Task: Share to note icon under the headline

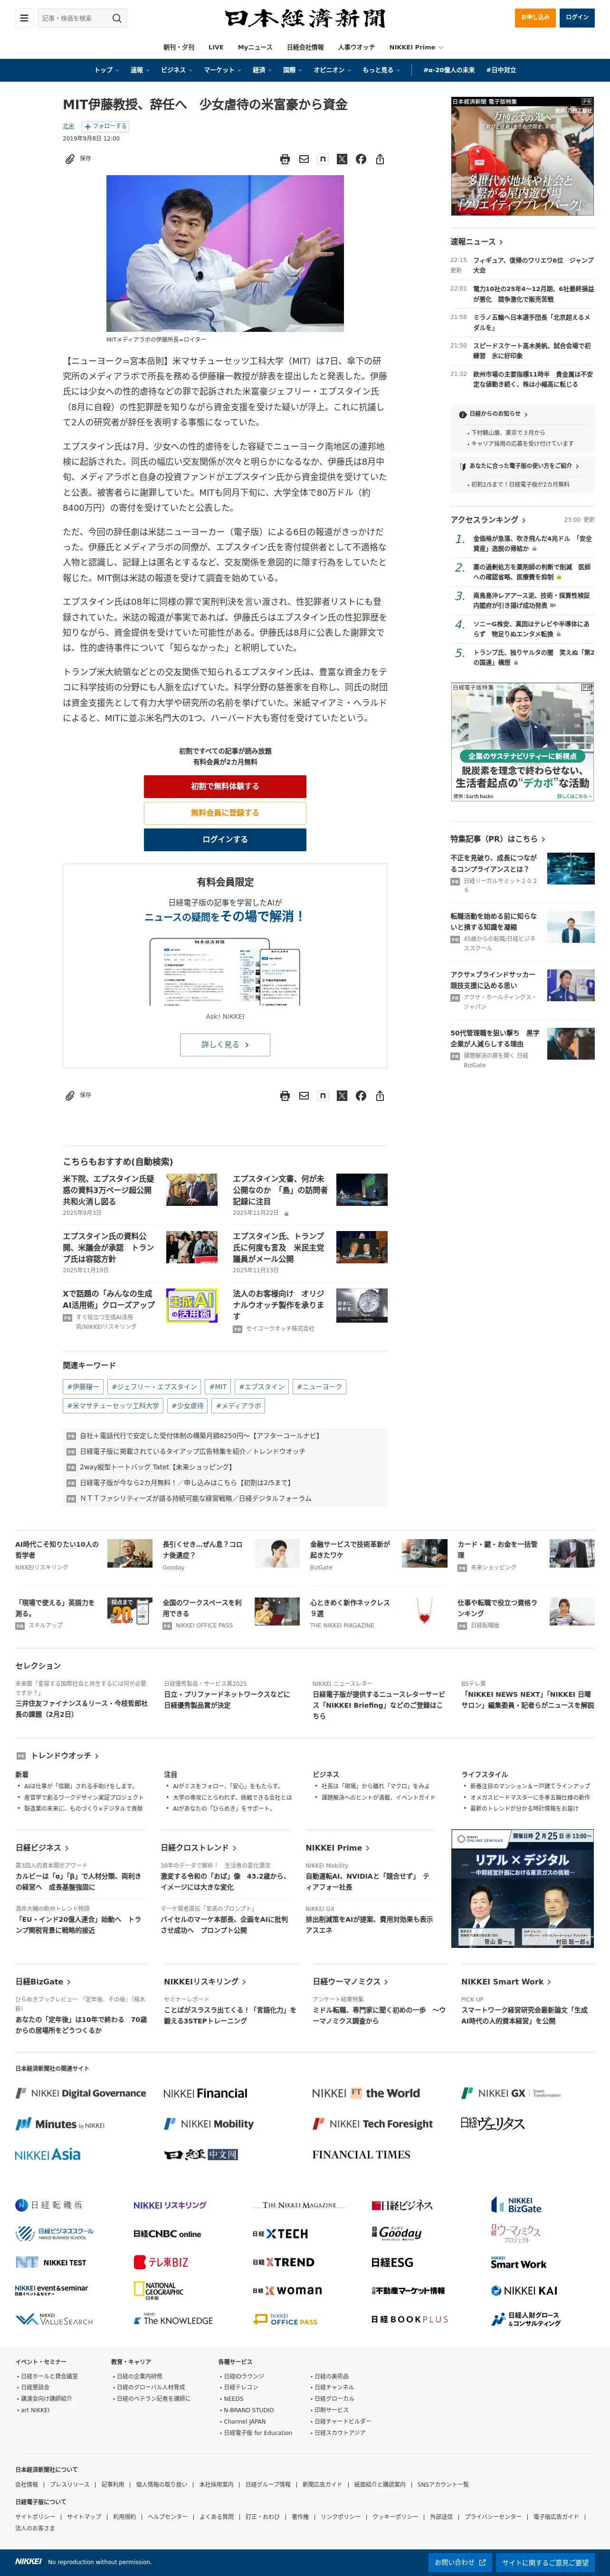Action: point(323,159)
